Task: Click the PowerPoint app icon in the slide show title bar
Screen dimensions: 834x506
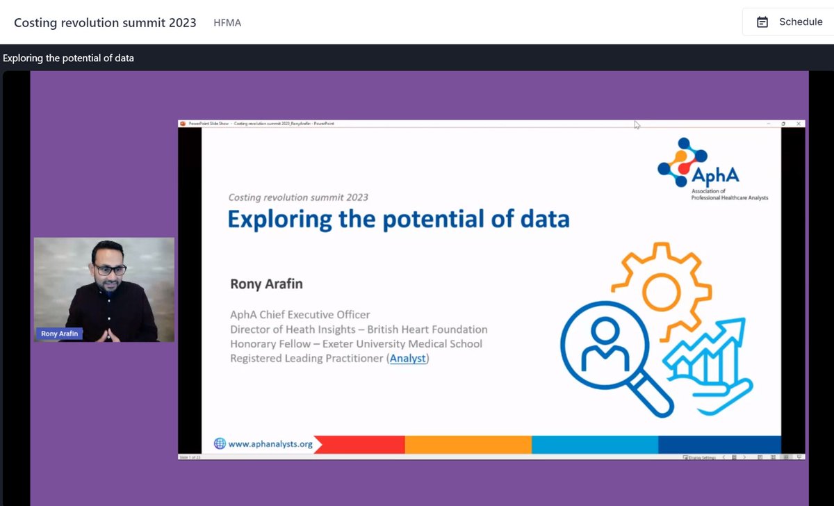Action: [183, 123]
